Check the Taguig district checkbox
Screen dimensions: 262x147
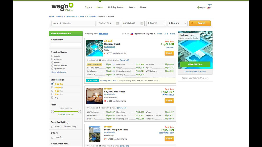52,56
